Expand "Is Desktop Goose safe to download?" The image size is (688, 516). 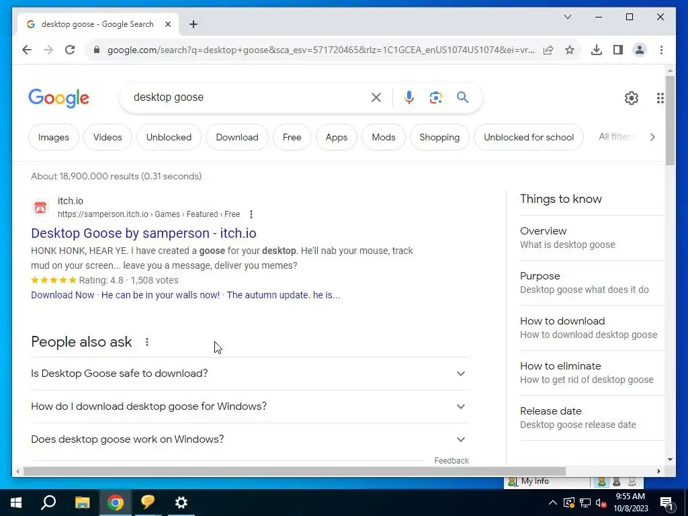(x=249, y=374)
